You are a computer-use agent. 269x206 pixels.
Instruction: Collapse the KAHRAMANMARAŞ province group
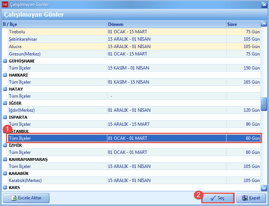[5, 159]
